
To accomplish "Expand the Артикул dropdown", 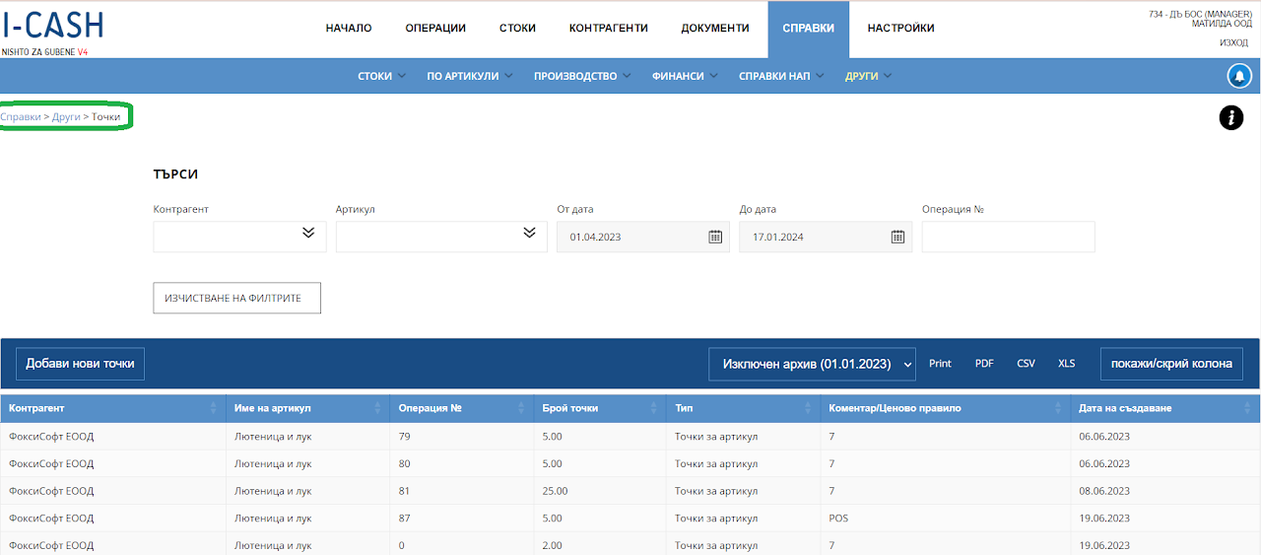I will coord(529,233).
